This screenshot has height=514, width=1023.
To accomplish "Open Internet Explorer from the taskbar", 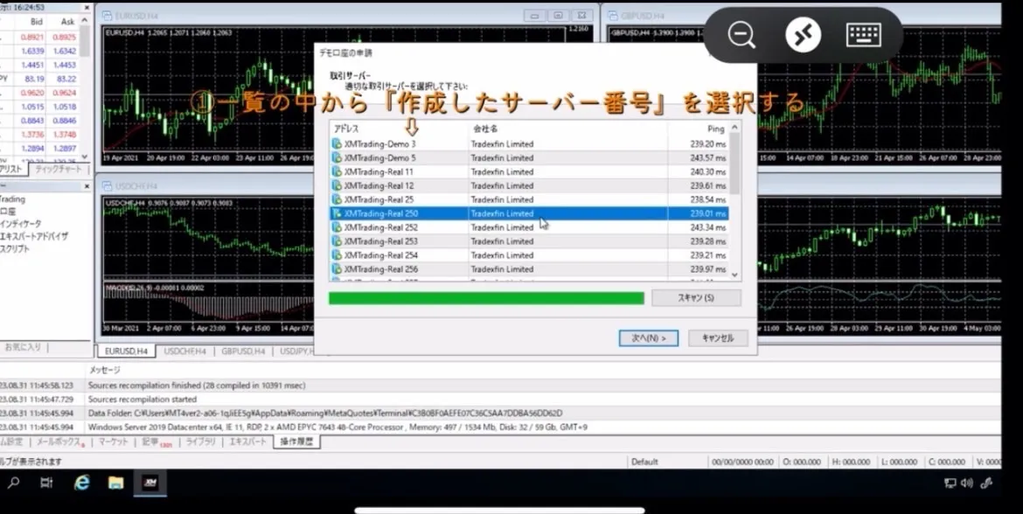I will point(82,483).
